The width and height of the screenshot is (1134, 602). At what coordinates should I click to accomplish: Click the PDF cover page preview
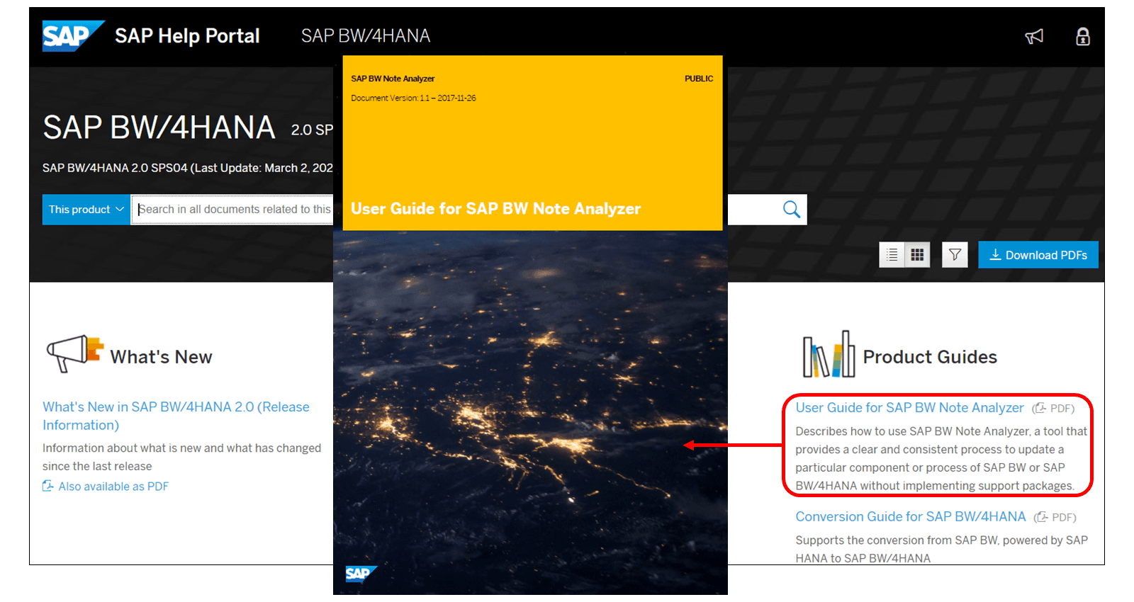tap(531, 325)
